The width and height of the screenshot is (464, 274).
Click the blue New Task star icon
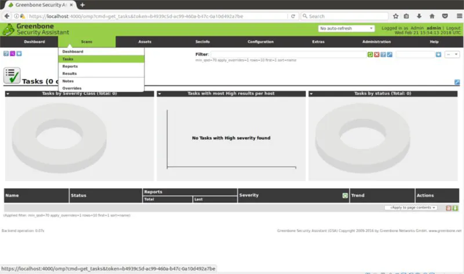(x=19, y=53)
